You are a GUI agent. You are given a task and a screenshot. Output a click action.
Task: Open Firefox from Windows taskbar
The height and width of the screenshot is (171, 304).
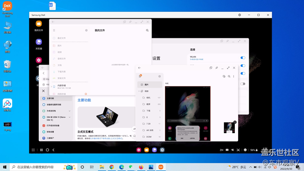141,167
